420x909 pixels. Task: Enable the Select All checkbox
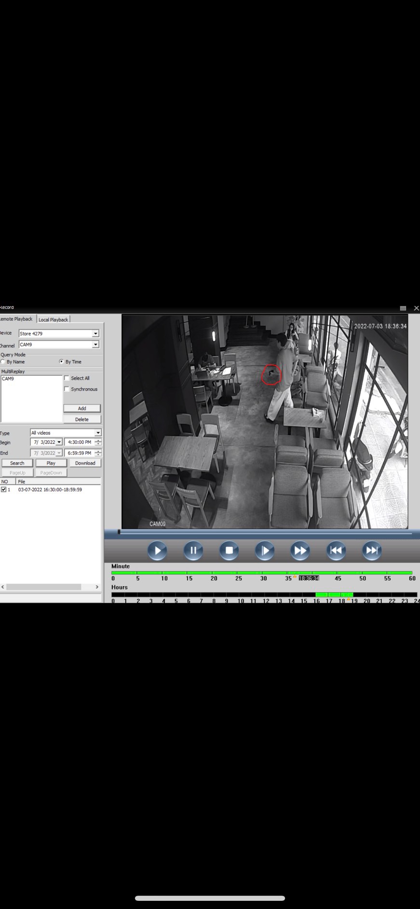(x=67, y=378)
